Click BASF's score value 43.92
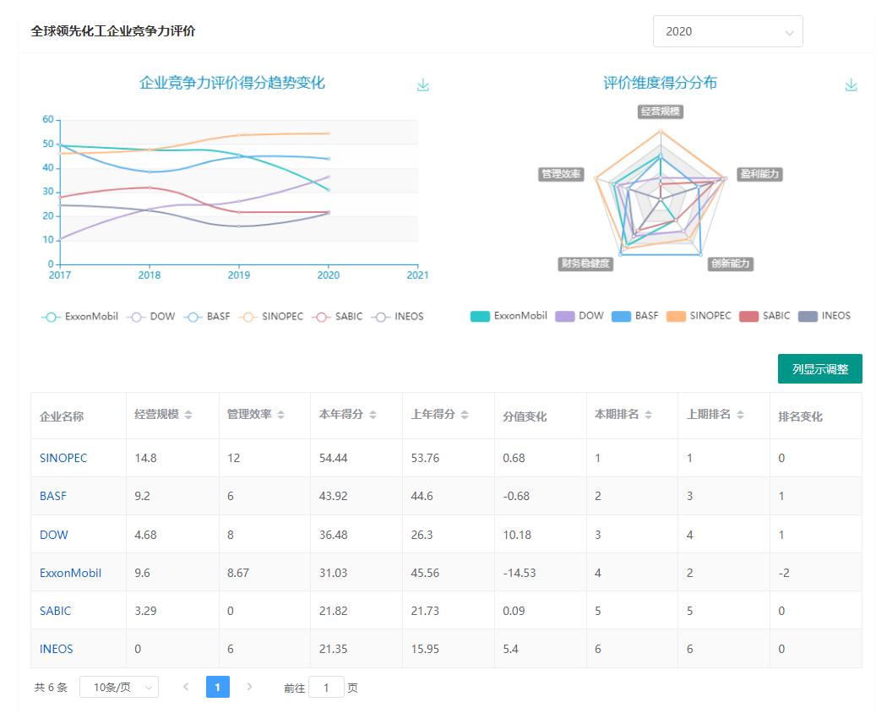 pos(334,496)
